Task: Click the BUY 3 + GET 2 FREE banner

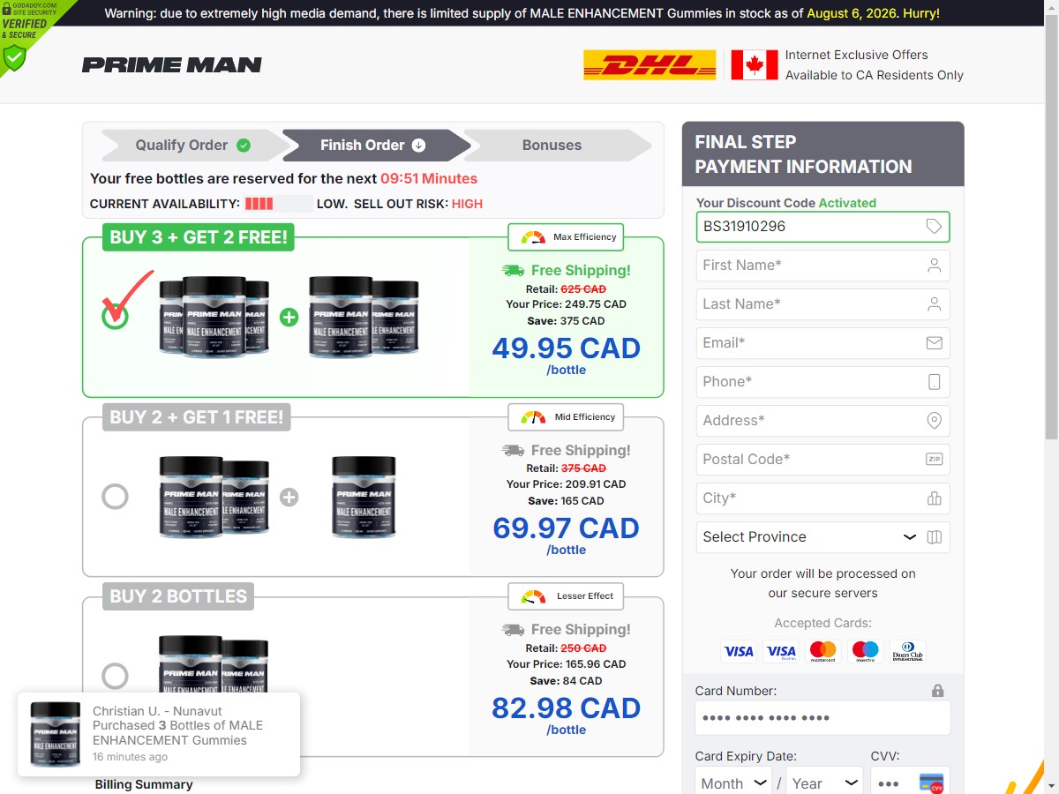Action: pos(199,237)
